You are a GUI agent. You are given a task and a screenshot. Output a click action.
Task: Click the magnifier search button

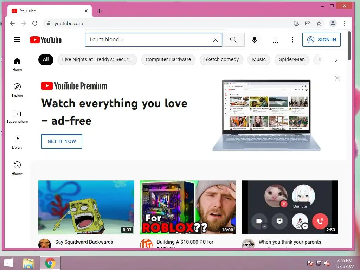[233, 40]
